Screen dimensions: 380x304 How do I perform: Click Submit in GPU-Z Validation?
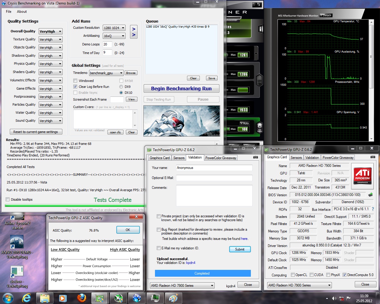pos(240,249)
